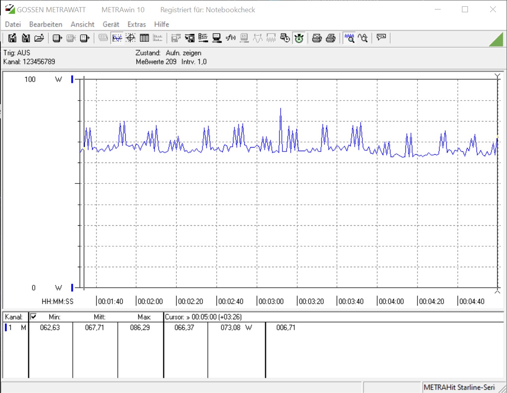
Task: Open the Extras menu
Action: (x=137, y=24)
